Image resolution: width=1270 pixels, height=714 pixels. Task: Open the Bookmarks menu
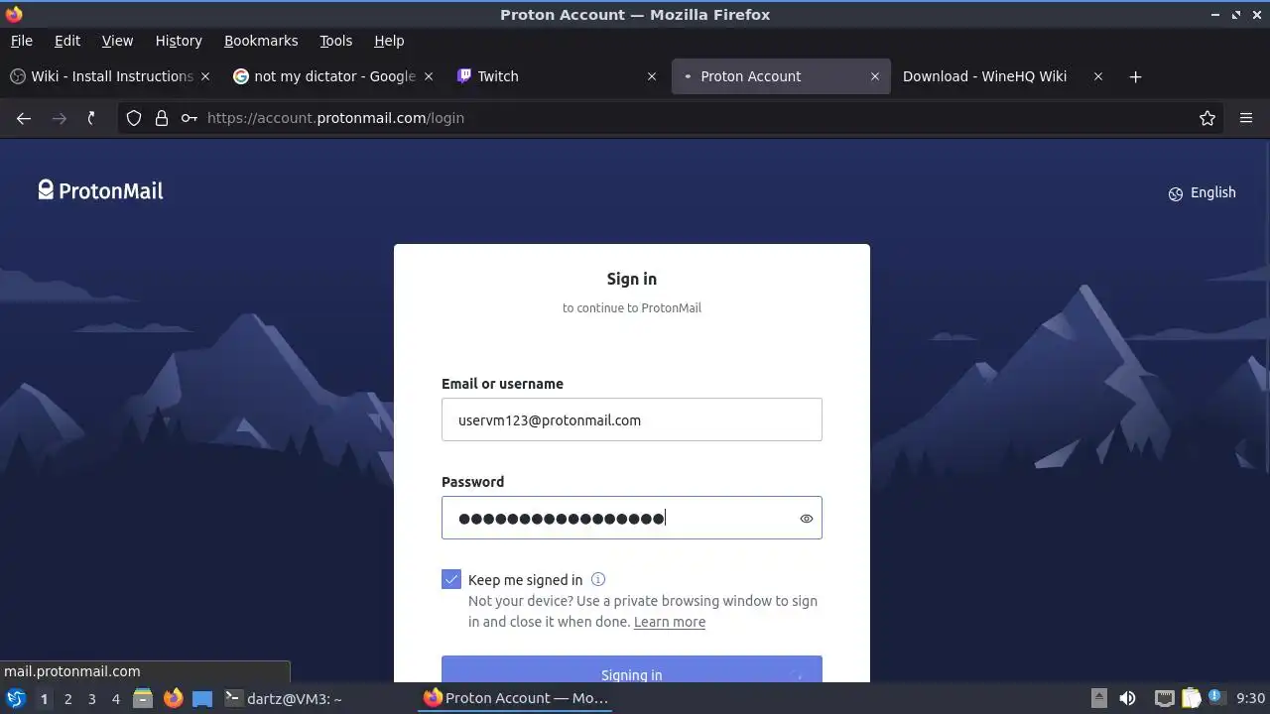click(261, 41)
